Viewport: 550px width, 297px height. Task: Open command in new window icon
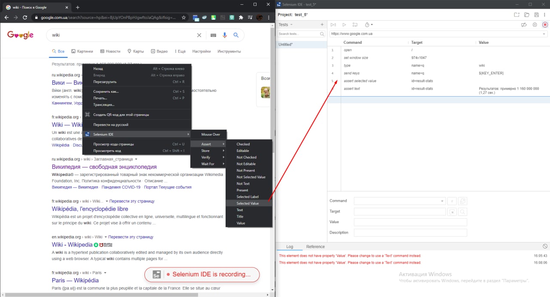coord(462,201)
